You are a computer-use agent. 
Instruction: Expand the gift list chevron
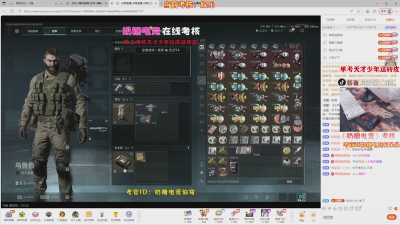(292, 216)
